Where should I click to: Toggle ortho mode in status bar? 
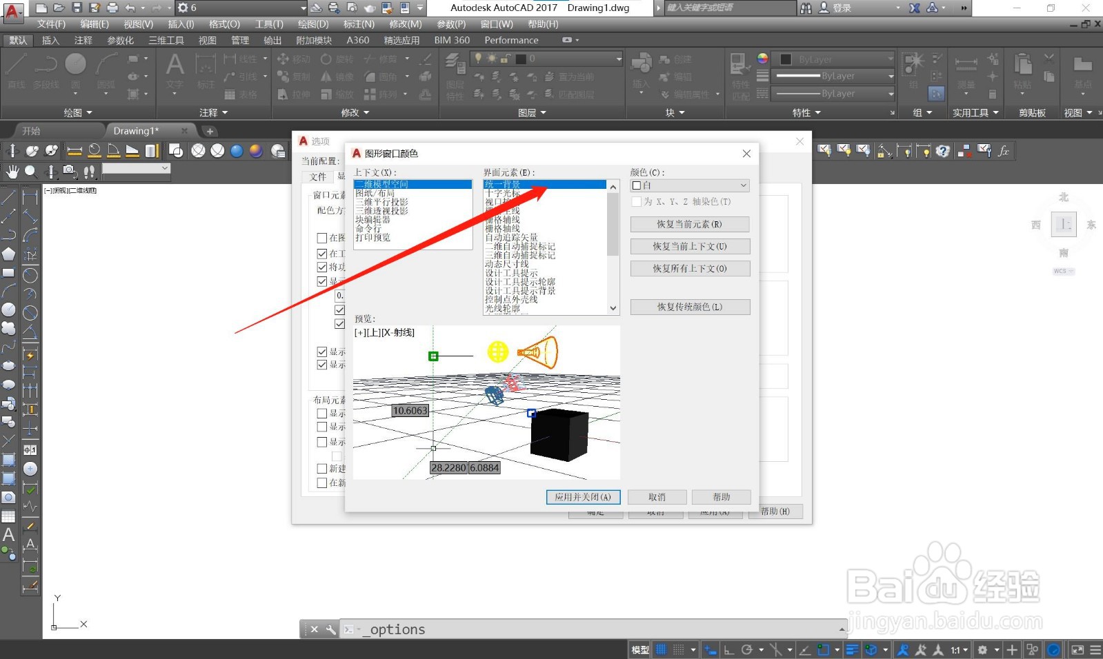coord(729,649)
